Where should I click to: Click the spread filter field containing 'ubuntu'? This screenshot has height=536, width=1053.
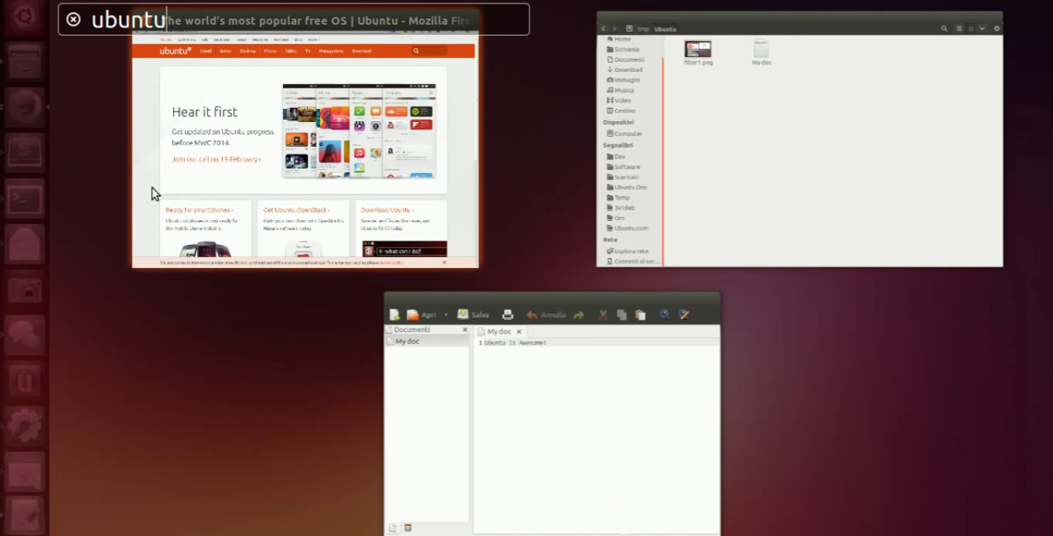294,19
